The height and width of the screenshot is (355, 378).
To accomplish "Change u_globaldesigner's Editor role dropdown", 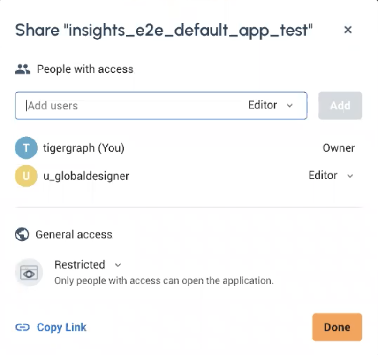I will (x=331, y=176).
